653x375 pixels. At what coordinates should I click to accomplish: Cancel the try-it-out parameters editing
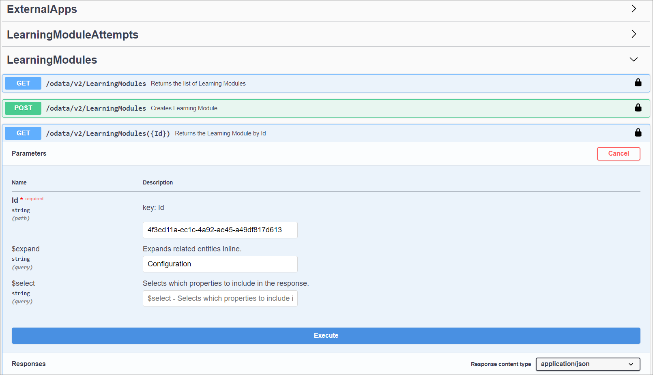618,154
